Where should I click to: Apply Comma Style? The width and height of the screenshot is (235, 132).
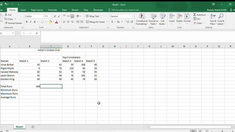point(122,22)
